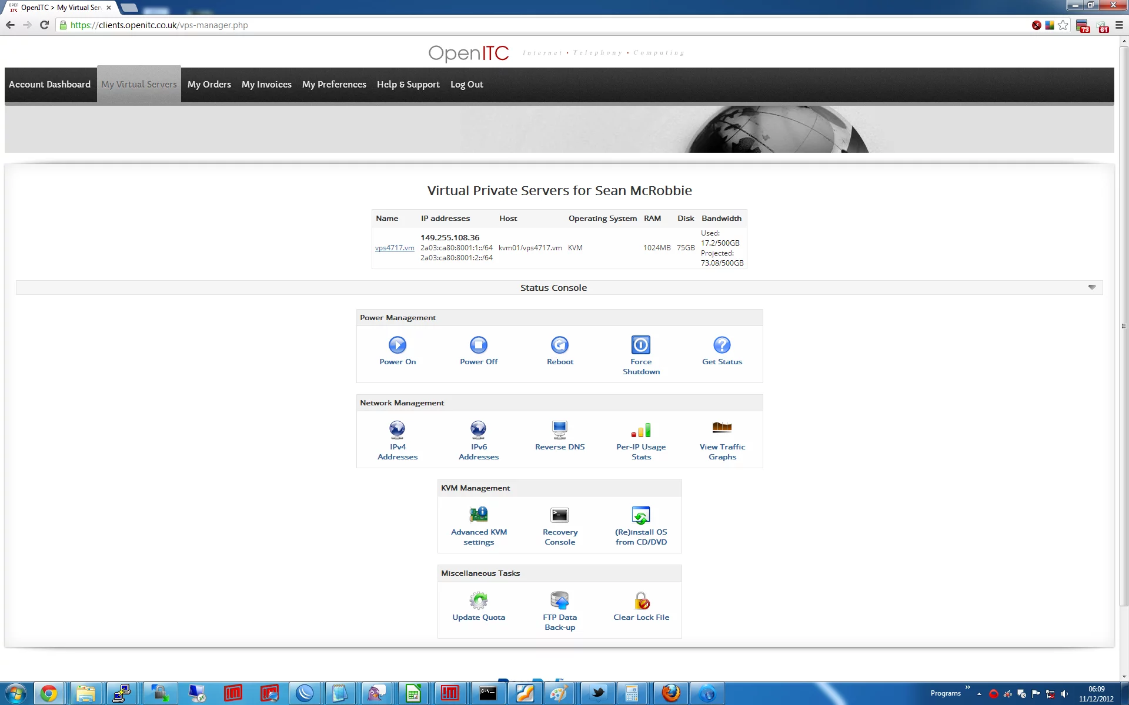
Task: Launch the Recovery Console terminal icon
Action: point(560,515)
